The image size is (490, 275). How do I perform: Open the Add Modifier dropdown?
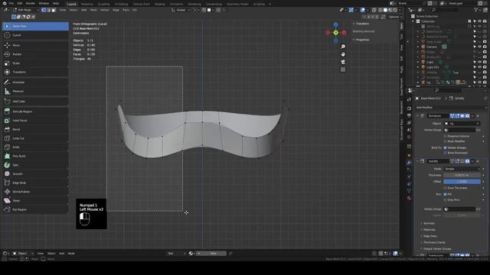click(x=451, y=108)
